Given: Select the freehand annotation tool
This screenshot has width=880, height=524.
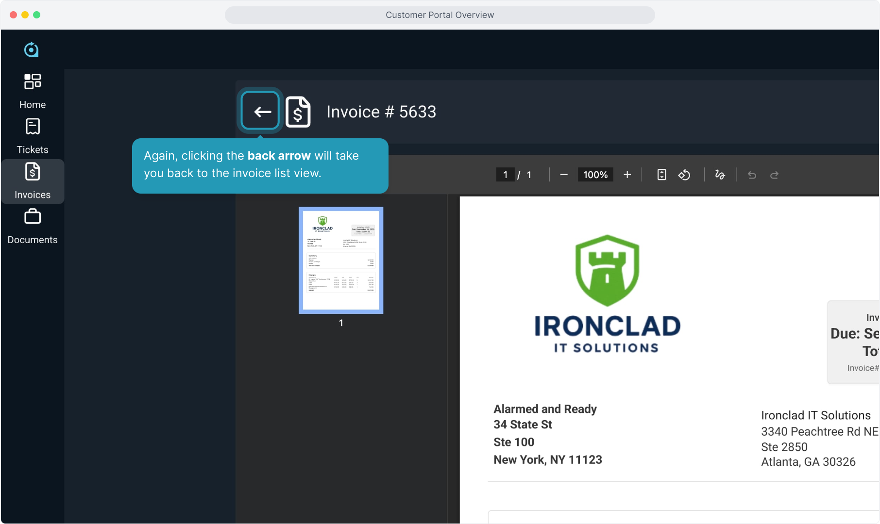Looking at the screenshot, I should (x=720, y=175).
